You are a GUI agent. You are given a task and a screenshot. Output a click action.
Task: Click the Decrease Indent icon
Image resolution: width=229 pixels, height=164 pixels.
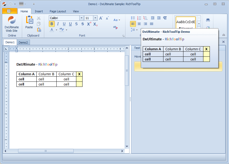point(153,18)
